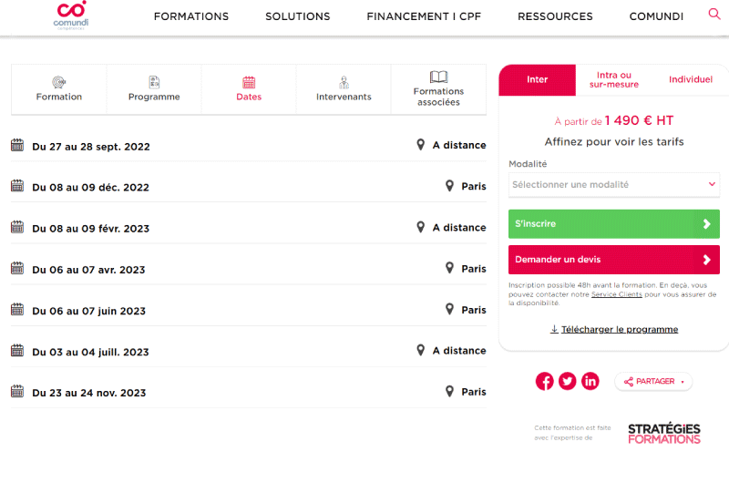Viewport: 729px width, 483px height.
Task: Click calendar icon for 06 au 07 avr. 2023
Action: pyautogui.click(x=17, y=268)
